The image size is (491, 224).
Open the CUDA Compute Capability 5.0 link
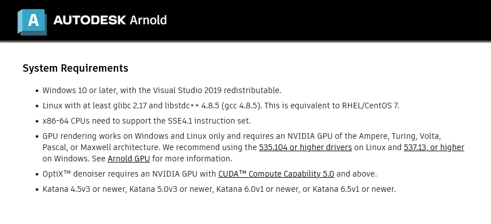(276, 174)
